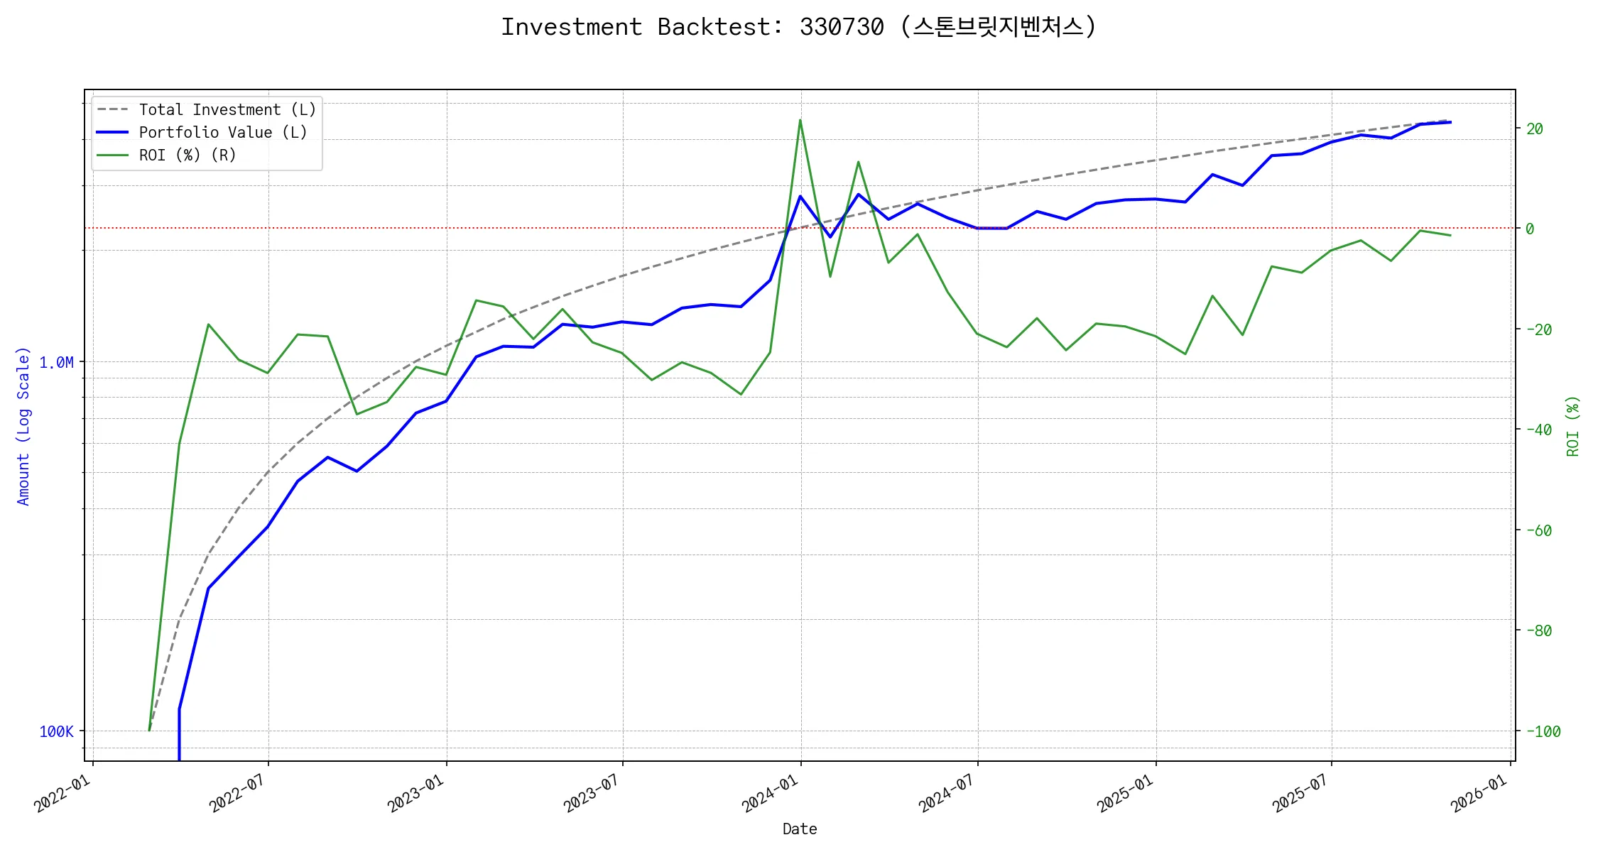Click the blue legend line sample
The image size is (1598, 852).
tap(113, 132)
